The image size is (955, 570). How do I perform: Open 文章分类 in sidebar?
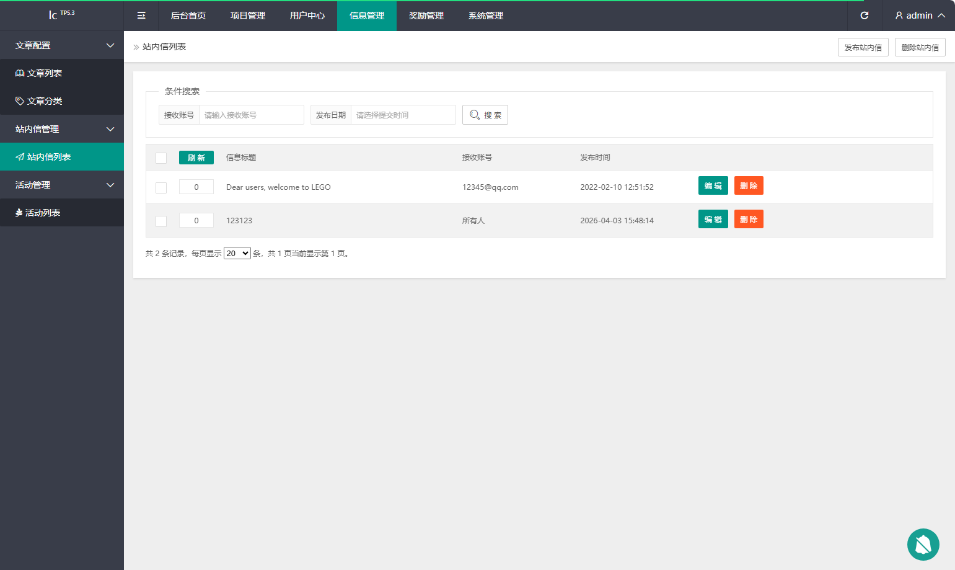pos(62,101)
